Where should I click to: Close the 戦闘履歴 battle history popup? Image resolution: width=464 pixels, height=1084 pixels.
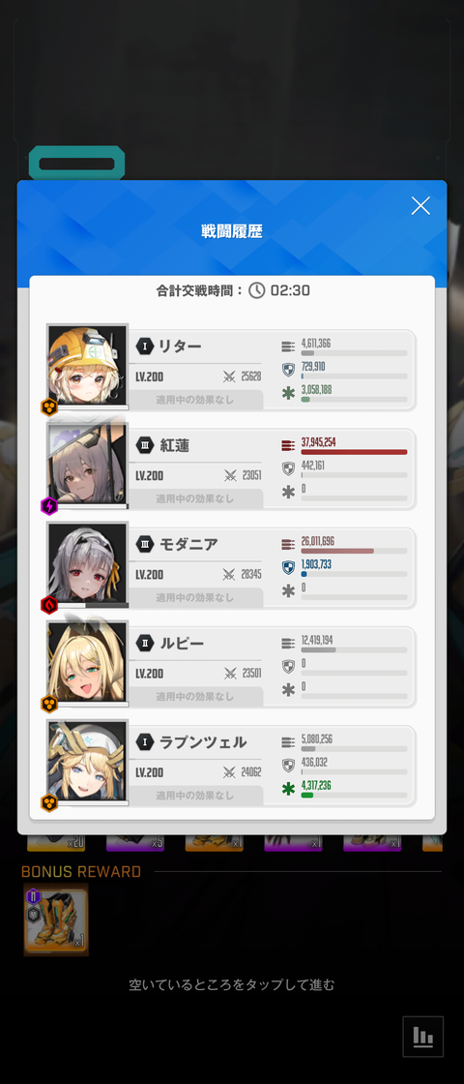[x=420, y=205]
